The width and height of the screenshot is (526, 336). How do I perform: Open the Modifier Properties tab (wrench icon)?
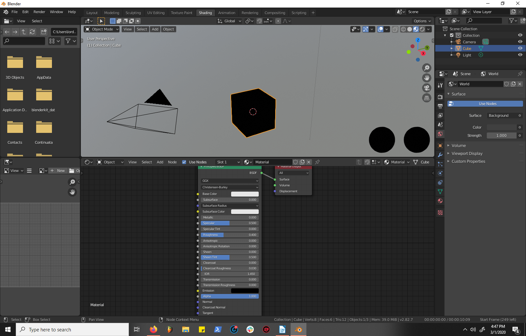coord(440,155)
